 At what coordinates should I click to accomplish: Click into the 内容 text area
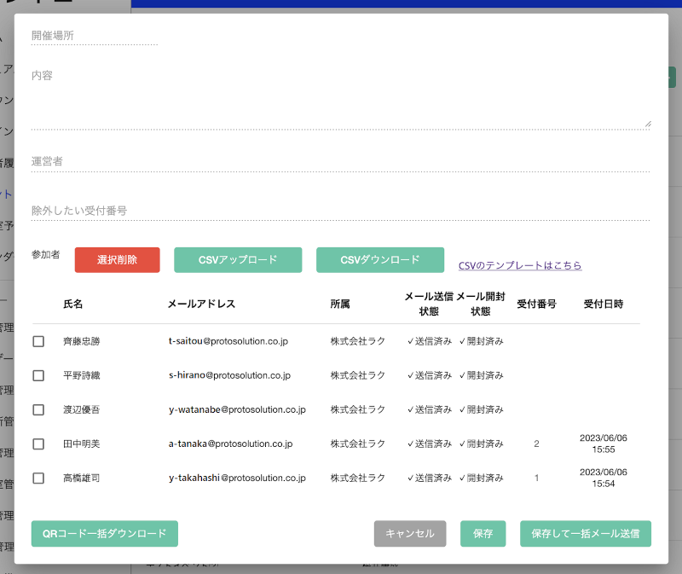[x=340, y=98]
